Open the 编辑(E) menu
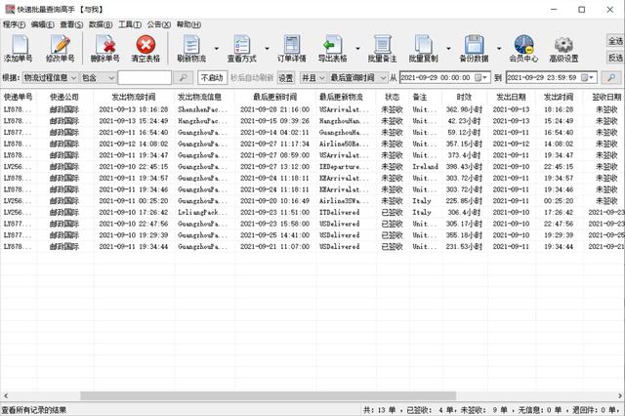The height and width of the screenshot is (416, 625). [43, 24]
